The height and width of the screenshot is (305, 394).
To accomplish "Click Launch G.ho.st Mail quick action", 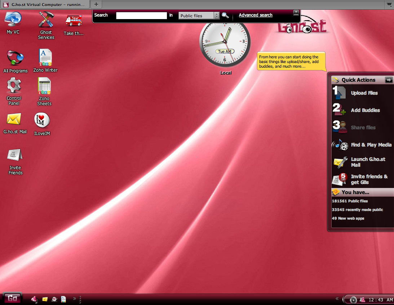I will (x=362, y=162).
